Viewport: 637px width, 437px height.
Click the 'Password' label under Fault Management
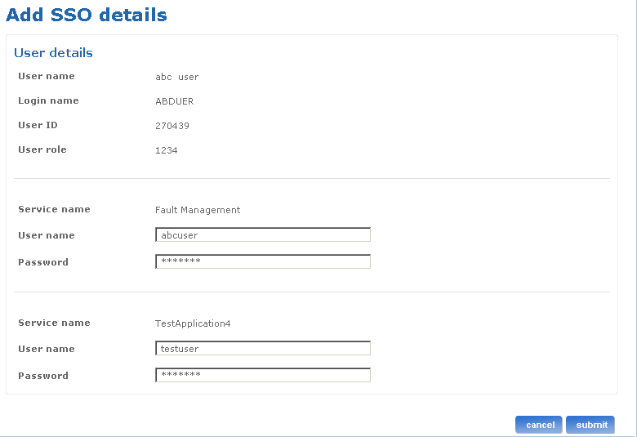(x=43, y=262)
